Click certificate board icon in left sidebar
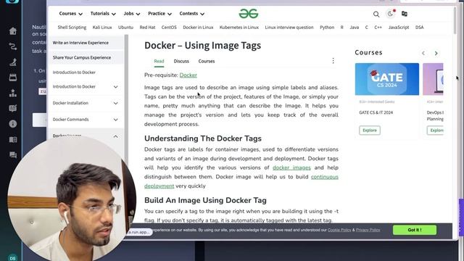 pos(13,108)
